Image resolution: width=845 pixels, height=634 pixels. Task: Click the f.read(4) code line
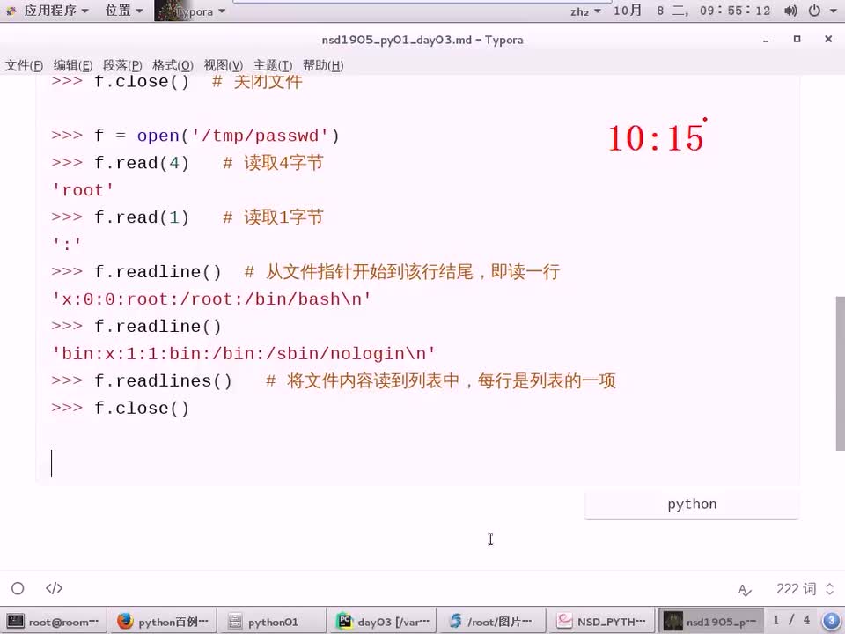coord(187,163)
